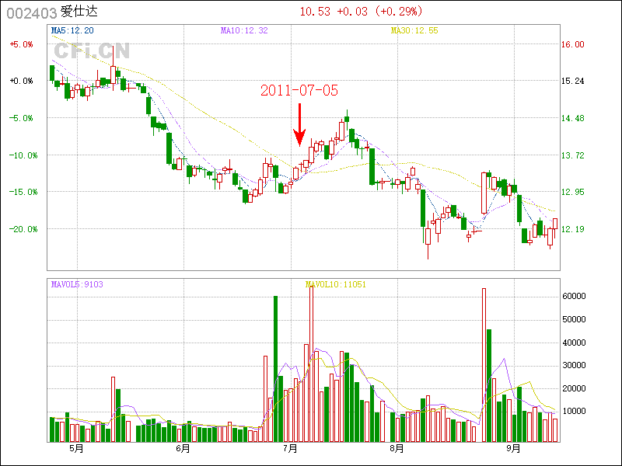Click the MAVOL10:11051 volume label
The height and width of the screenshot is (466, 622).
click(336, 284)
